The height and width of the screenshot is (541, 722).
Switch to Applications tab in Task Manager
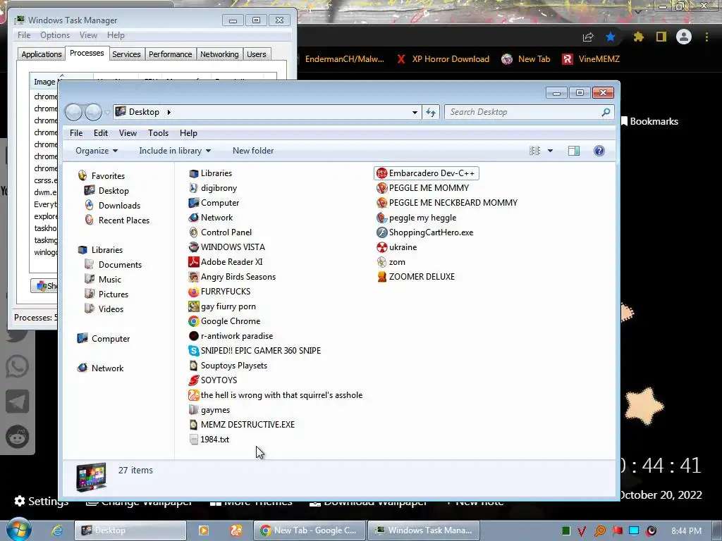[42, 54]
